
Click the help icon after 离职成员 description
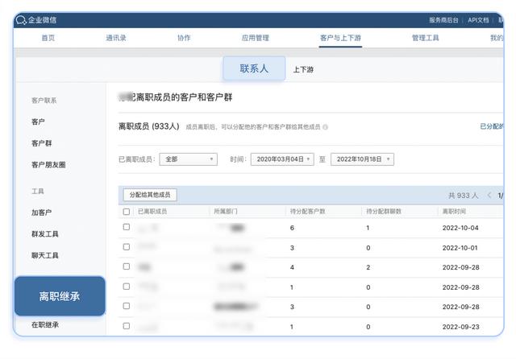326,127
